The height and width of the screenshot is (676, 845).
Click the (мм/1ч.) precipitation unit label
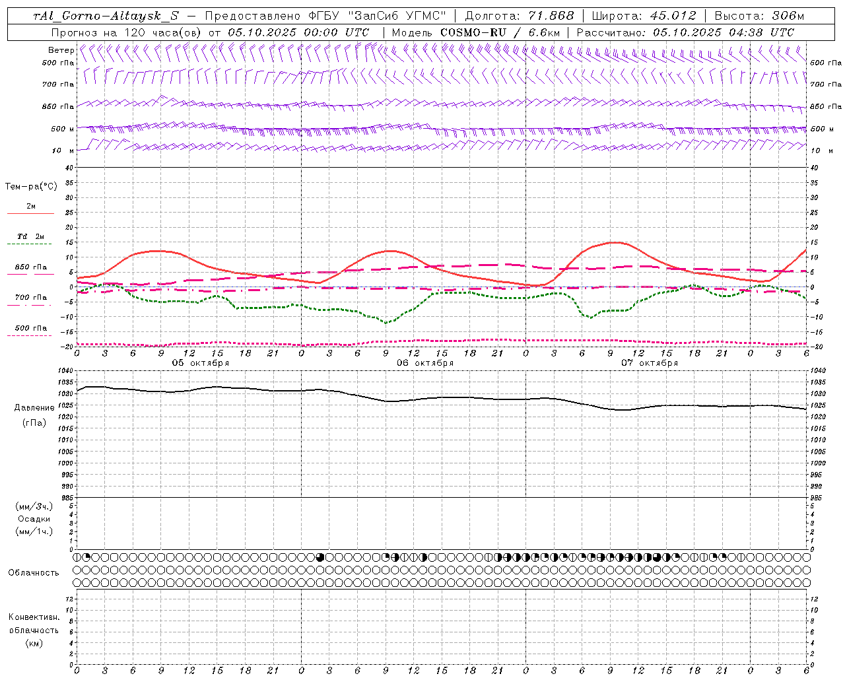pos(34,531)
